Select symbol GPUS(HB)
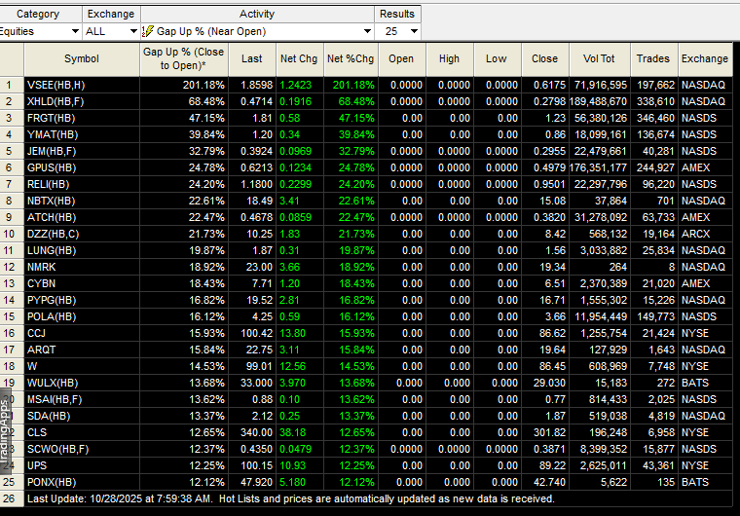The width and height of the screenshot is (740, 516). [x=52, y=167]
